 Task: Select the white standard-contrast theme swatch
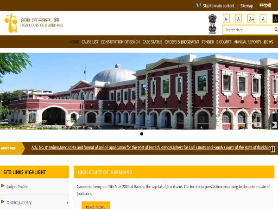click(x=263, y=19)
